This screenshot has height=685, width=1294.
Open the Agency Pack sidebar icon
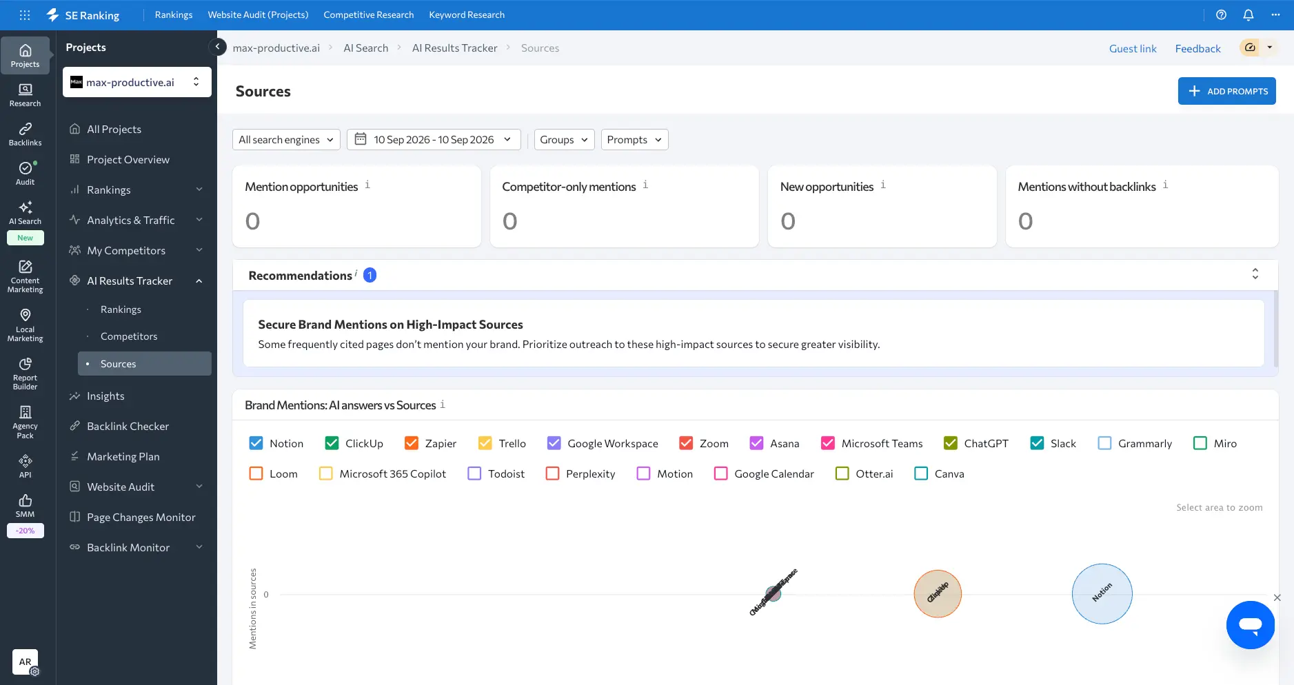[x=25, y=422]
